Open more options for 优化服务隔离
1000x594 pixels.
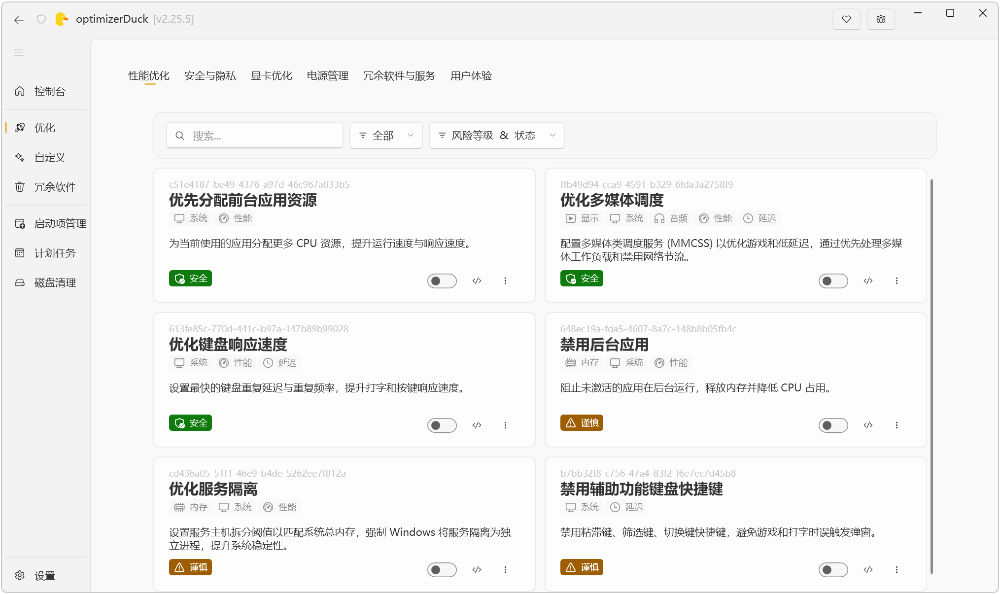pos(505,570)
